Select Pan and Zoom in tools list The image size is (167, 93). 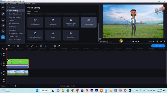[x=14, y=24]
